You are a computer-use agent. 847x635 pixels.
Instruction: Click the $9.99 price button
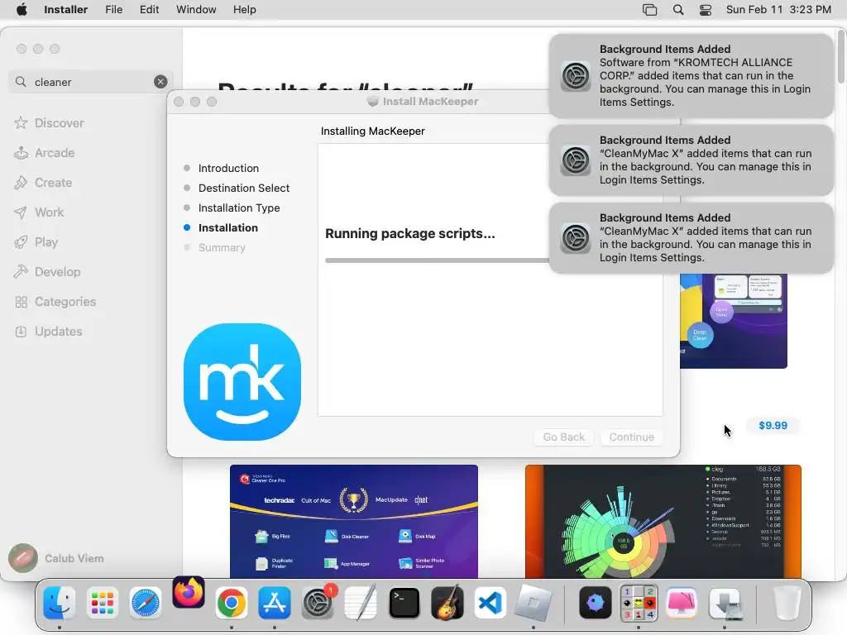point(773,426)
